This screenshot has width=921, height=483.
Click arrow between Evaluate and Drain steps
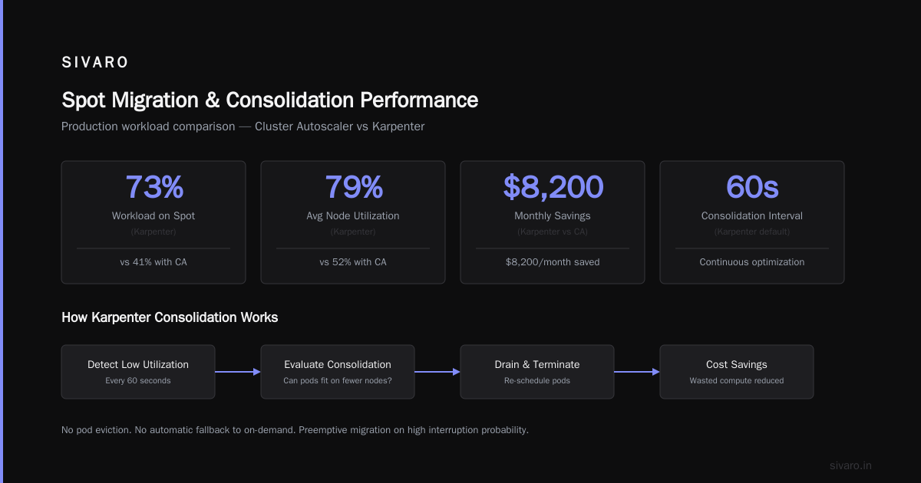(437, 372)
